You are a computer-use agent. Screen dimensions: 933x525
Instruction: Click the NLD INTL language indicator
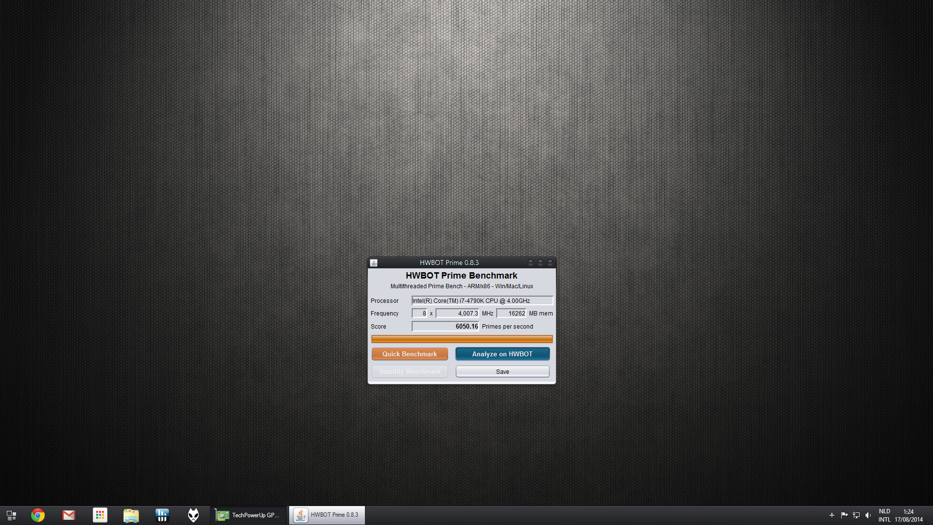pyautogui.click(x=884, y=515)
